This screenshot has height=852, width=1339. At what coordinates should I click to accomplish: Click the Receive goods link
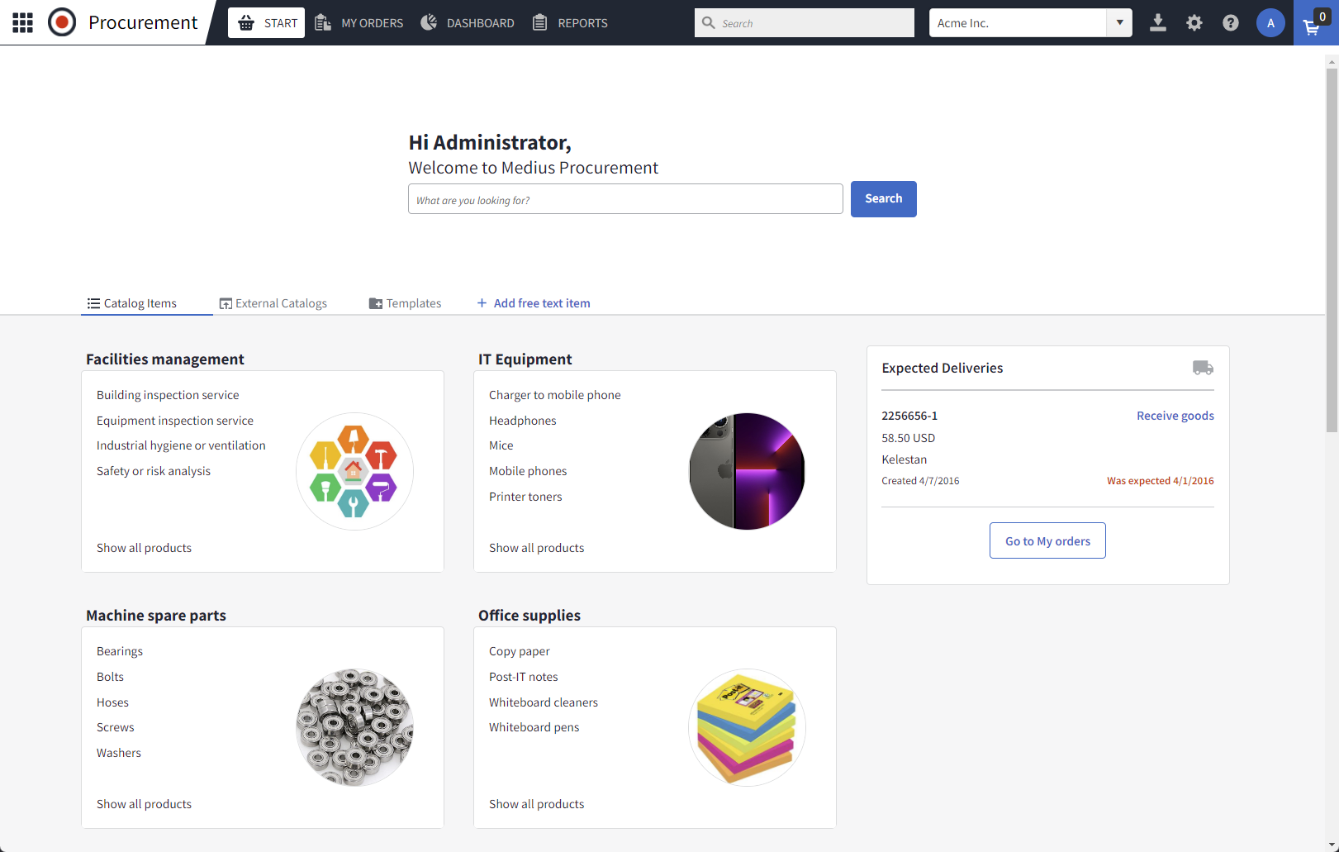point(1175,416)
